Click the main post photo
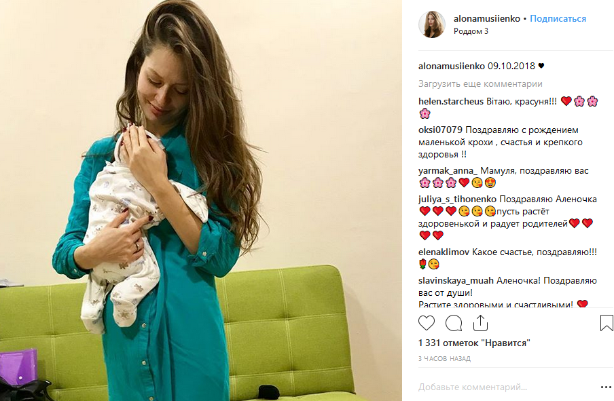This screenshot has width=614, height=401. (201, 200)
